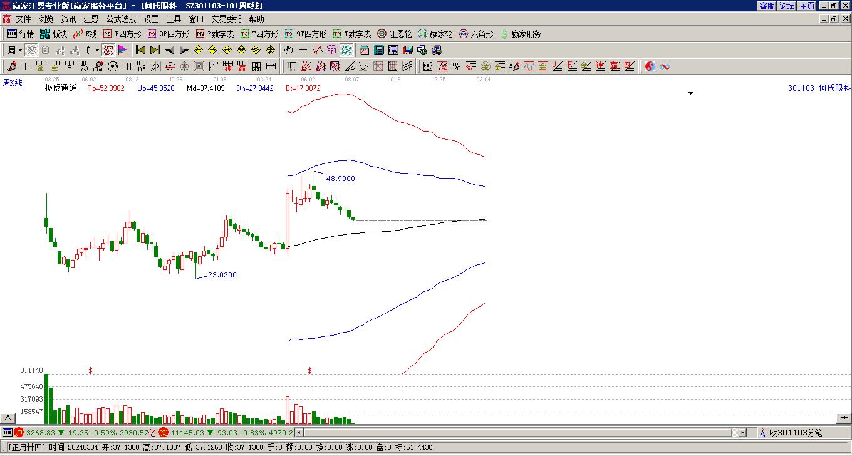Open the 公式选股 menu
This screenshot has height=456, width=852.
(x=121, y=19)
